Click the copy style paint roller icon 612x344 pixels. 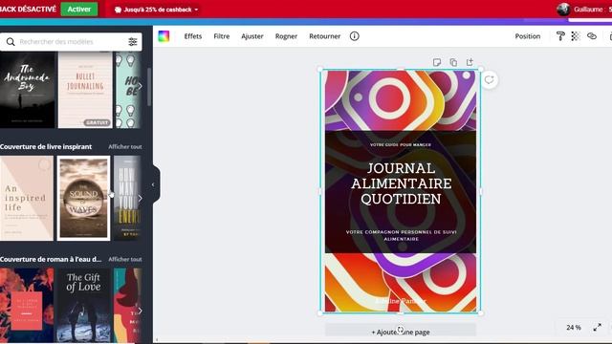(x=560, y=36)
